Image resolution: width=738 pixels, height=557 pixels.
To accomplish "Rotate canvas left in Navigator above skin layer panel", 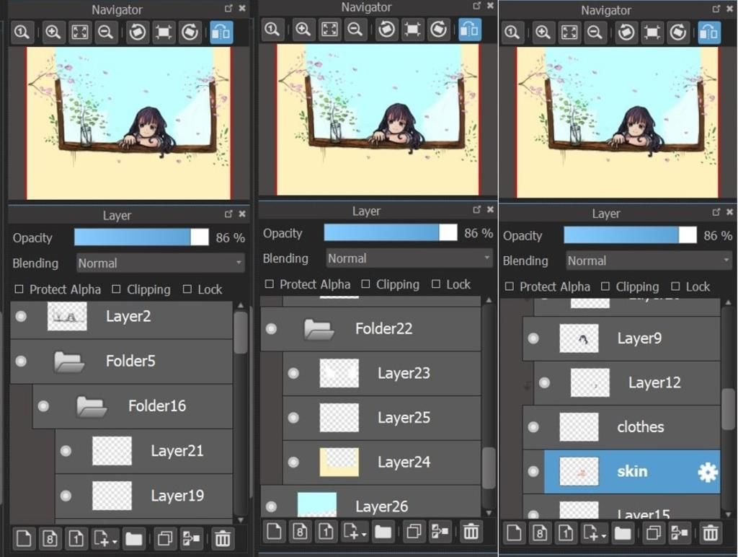I will (626, 32).
